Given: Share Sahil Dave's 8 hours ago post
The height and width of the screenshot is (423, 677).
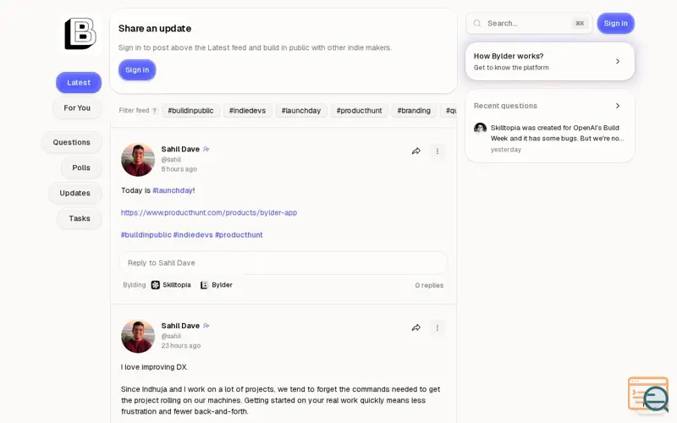Looking at the screenshot, I should (416, 151).
